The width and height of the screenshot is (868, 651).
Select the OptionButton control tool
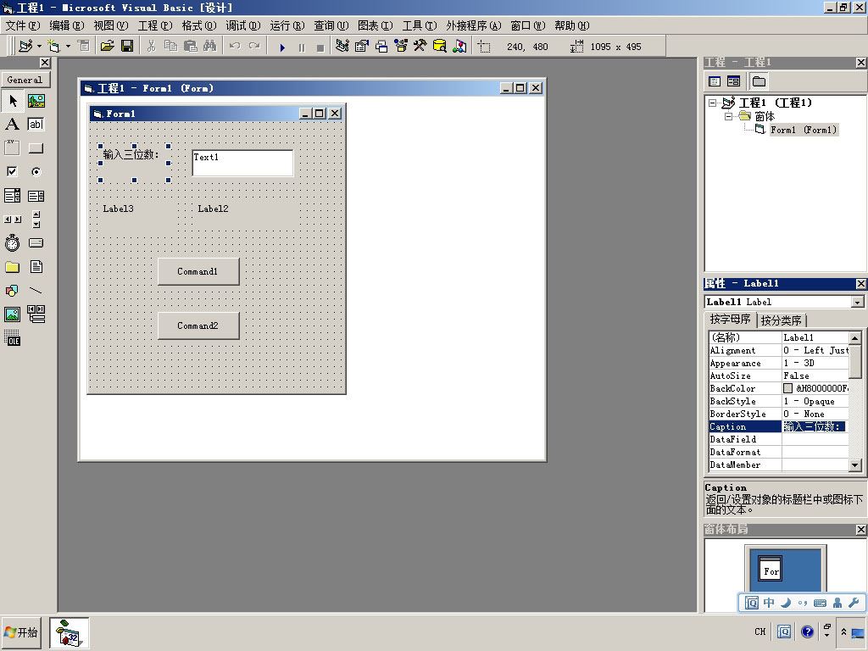tap(36, 171)
